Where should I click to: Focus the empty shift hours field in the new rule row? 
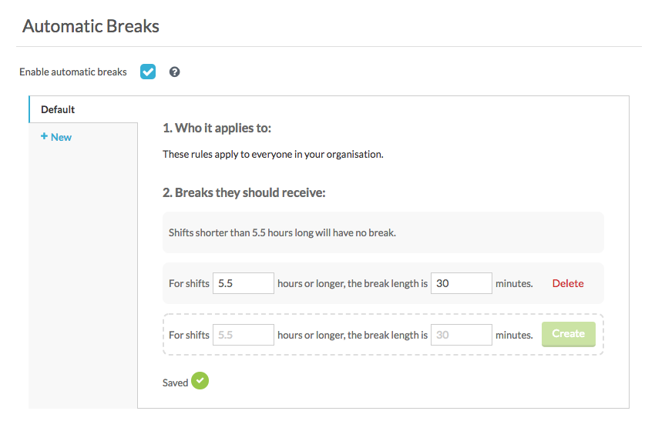click(244, 335)
